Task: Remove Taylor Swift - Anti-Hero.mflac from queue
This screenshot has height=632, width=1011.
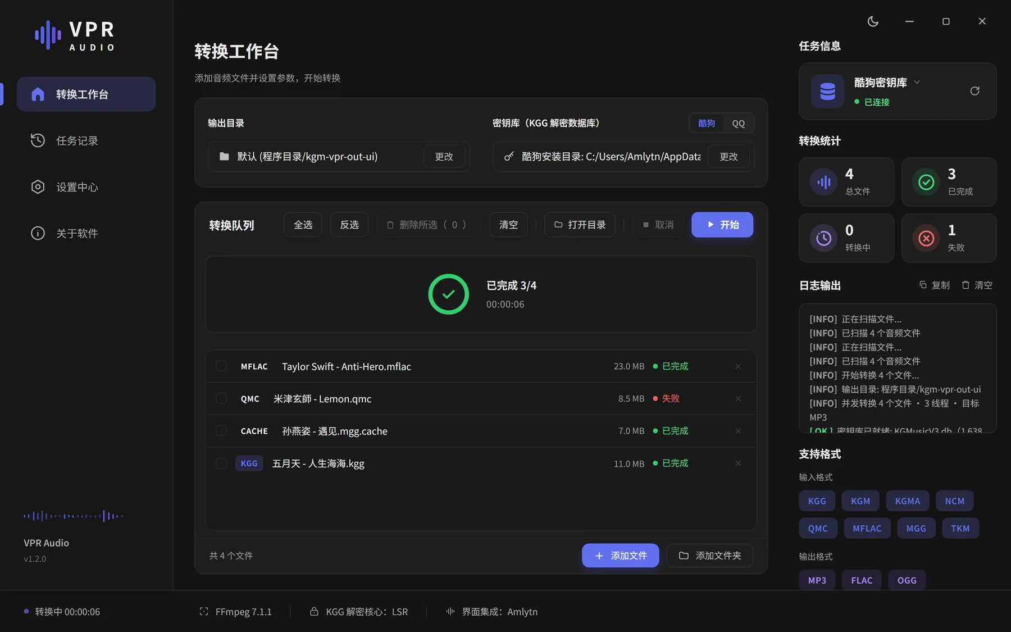Action: click(738, 366)
